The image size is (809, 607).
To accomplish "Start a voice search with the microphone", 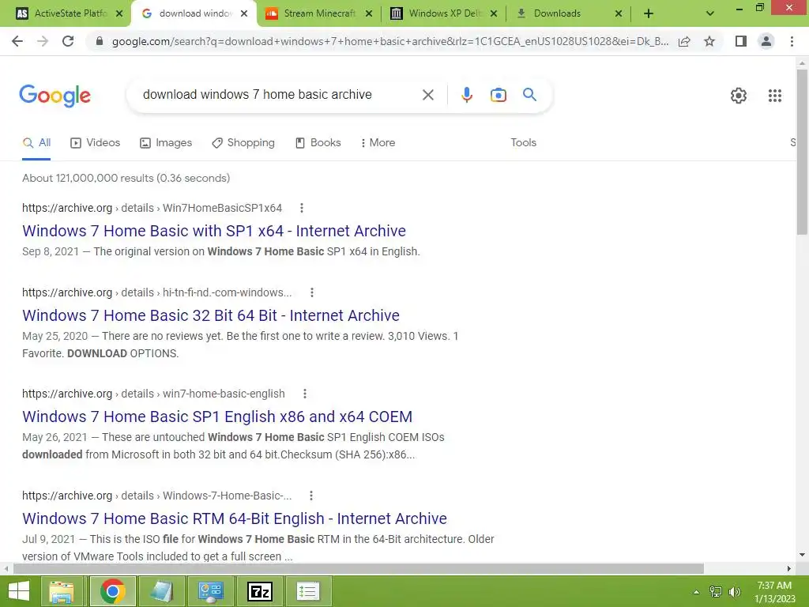I will click(467, 95).
